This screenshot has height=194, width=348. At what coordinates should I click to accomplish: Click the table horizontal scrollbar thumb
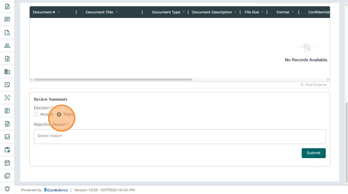coord(113,80)
